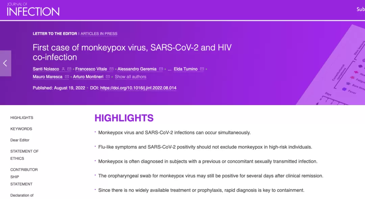Open the Journal of Infection logo
This screenshot has height=199, width=365.
pos(33,9)
